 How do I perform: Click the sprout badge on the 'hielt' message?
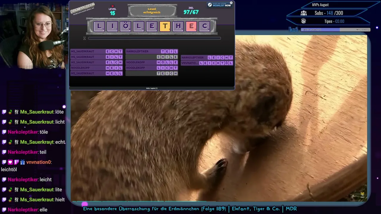tap(10, 200)
